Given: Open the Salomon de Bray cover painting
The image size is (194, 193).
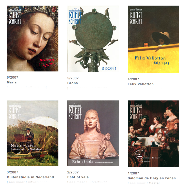Looking at the screenshot, I should [x=153, y=134].
